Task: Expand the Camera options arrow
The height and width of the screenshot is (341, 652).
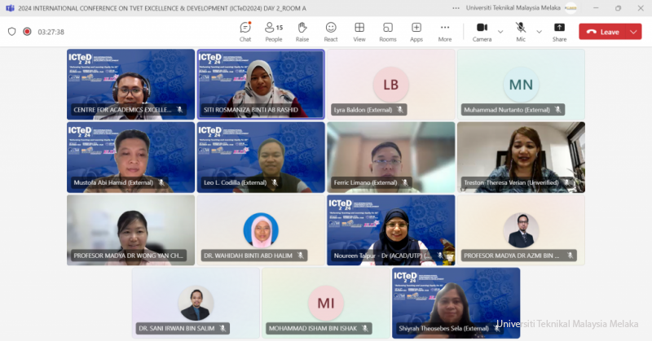Action: 500,32
